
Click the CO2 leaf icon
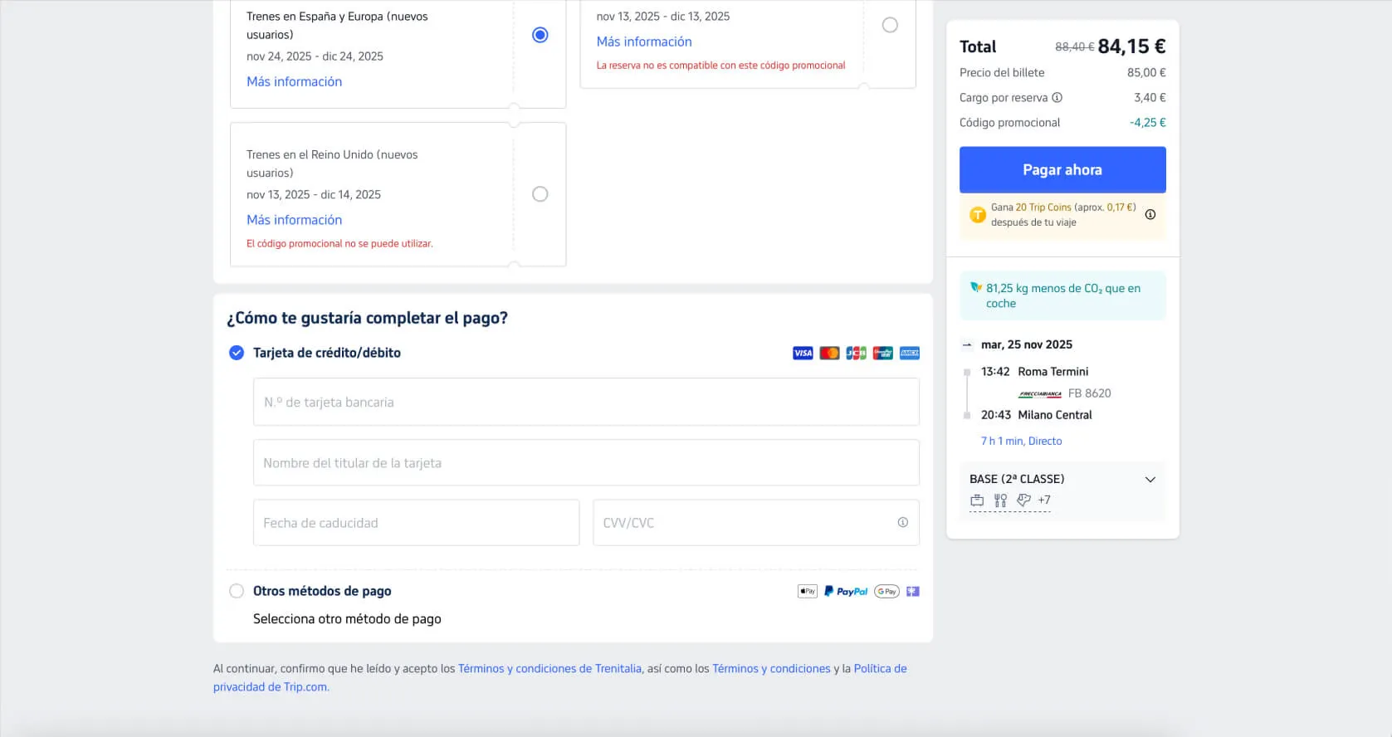(x=976, y=287)
